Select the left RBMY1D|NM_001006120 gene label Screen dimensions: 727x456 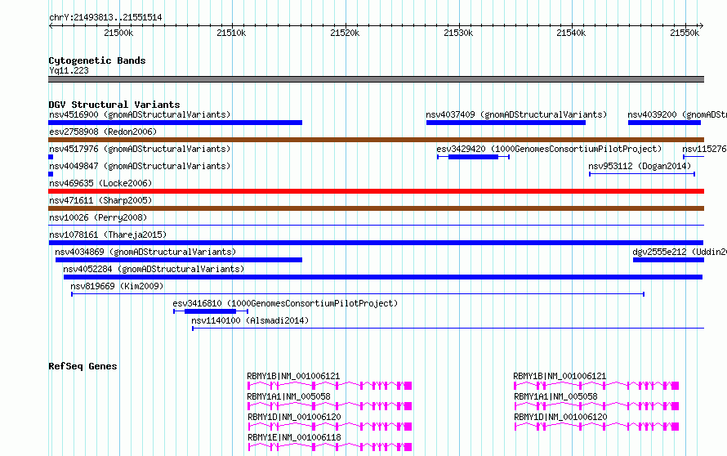294,417
